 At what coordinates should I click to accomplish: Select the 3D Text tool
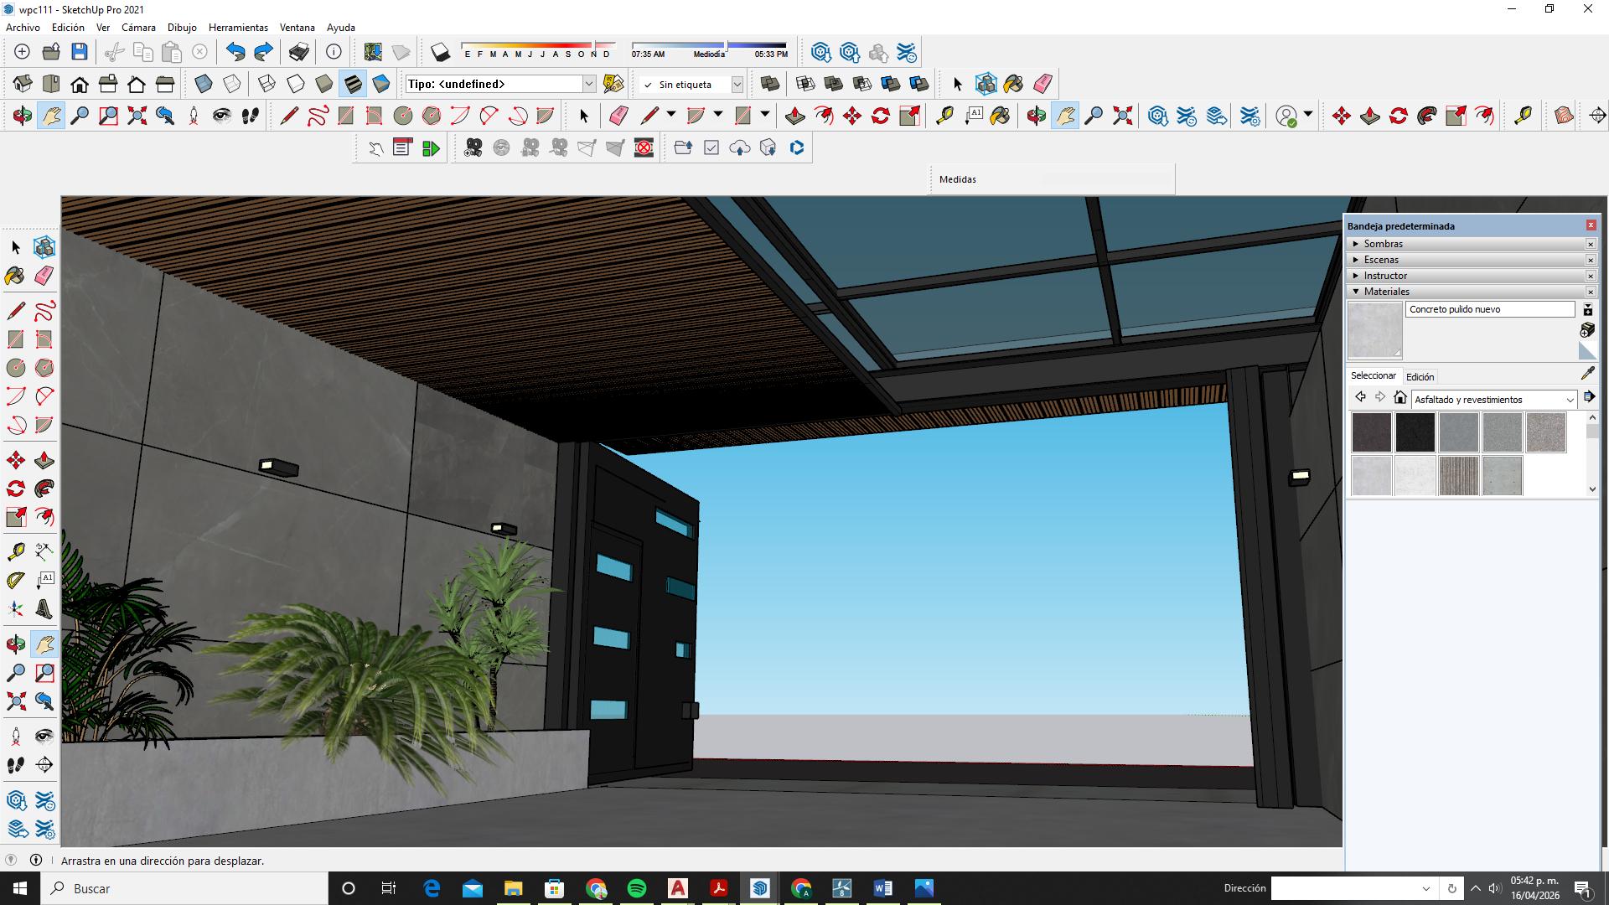tap(44, 609)
